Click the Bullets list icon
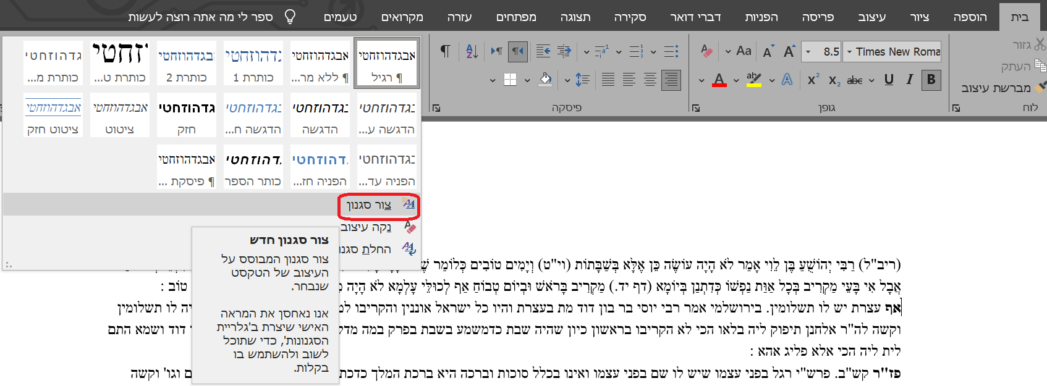Screen dimensions: 1047x386 click(x=672, y=51)
